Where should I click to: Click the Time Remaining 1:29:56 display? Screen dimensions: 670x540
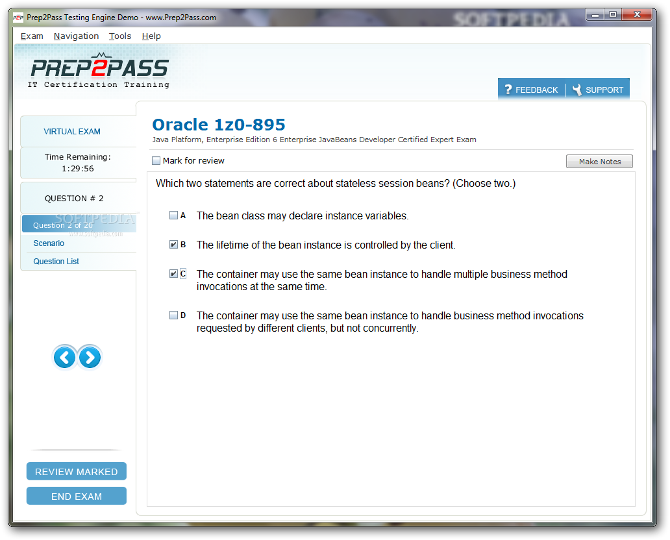78,163
